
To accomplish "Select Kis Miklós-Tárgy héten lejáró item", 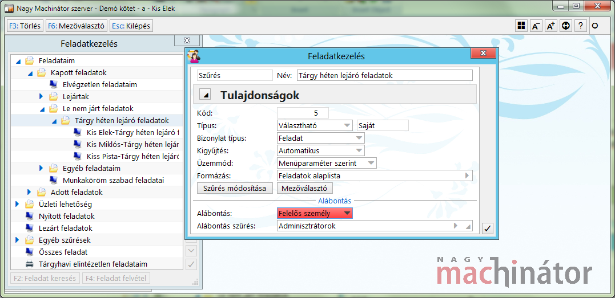I will [132, 145].
